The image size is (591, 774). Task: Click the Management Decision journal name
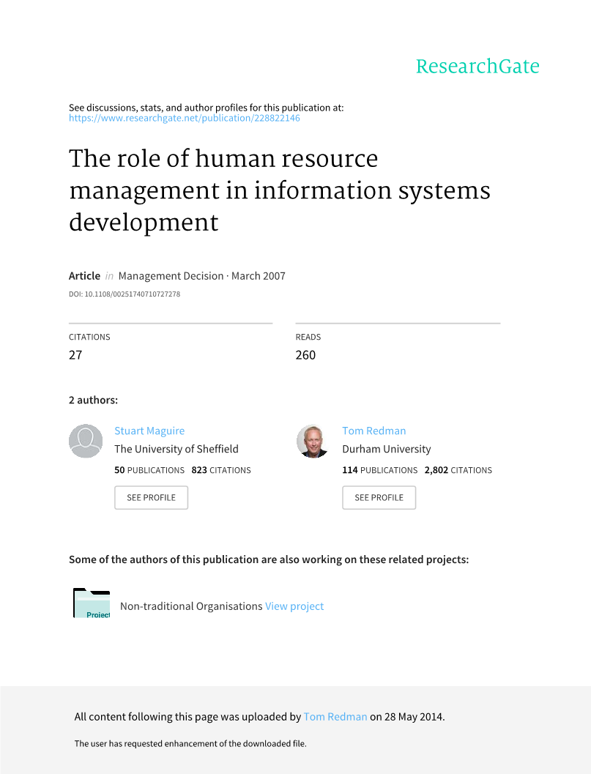[171, 276]
